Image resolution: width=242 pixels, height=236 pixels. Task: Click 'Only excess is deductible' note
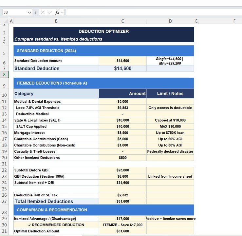170,108
